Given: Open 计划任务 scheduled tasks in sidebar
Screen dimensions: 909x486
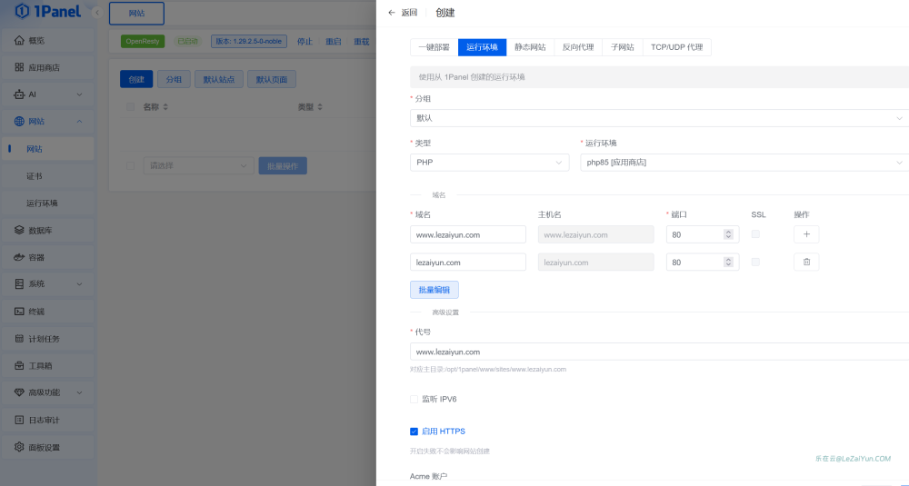Looking at the screenshot, I should point(47,339).
